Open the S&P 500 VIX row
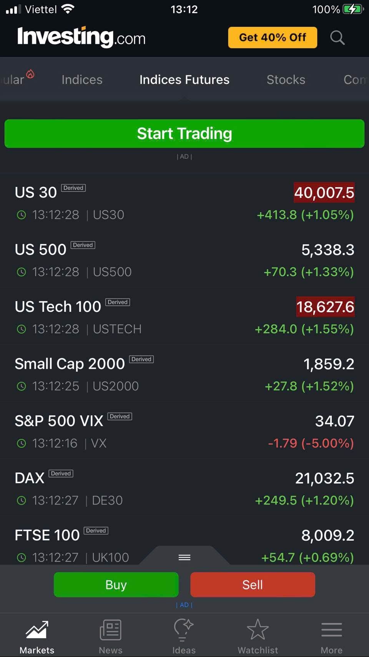This screenshot has height=657, width=369. coord(184,432)
